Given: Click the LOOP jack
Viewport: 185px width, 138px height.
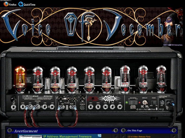Looking at the screenshot, I should pos(120,107).
